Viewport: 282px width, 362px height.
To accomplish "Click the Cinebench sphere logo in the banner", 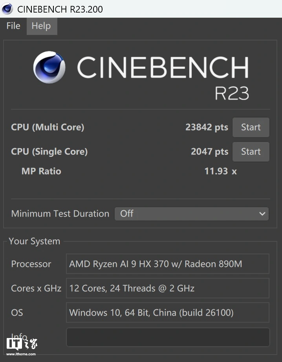I will [x=49, y=68].
